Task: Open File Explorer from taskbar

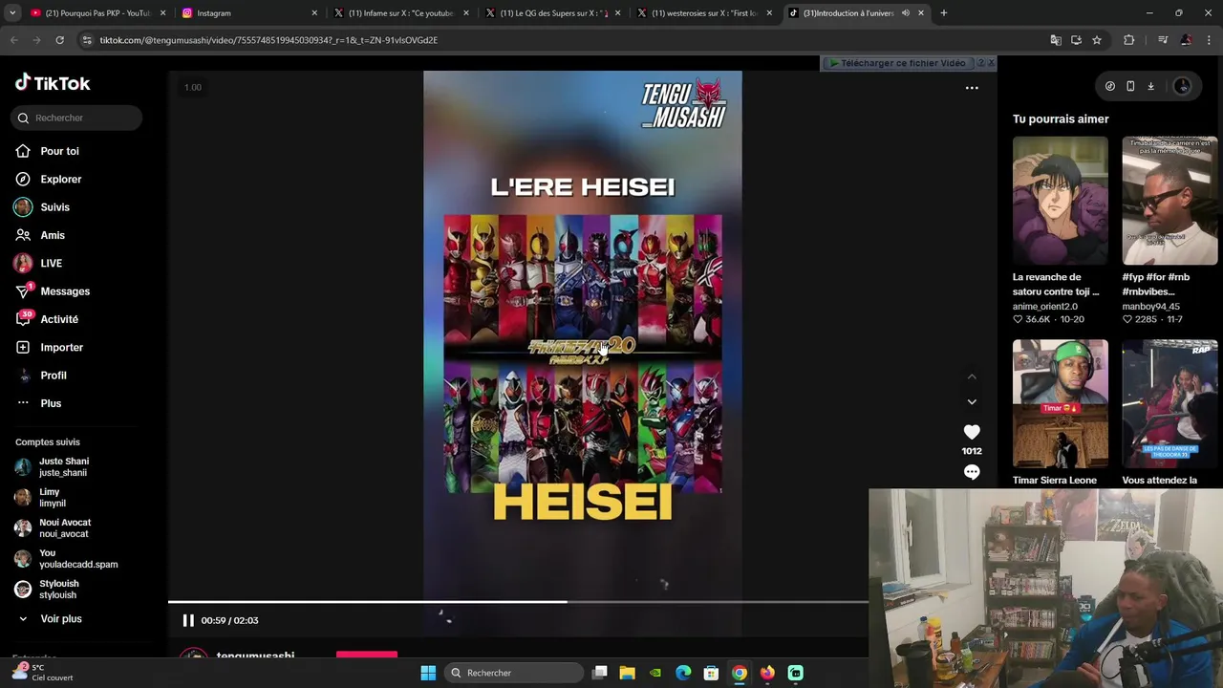Action: click(627, 673)
